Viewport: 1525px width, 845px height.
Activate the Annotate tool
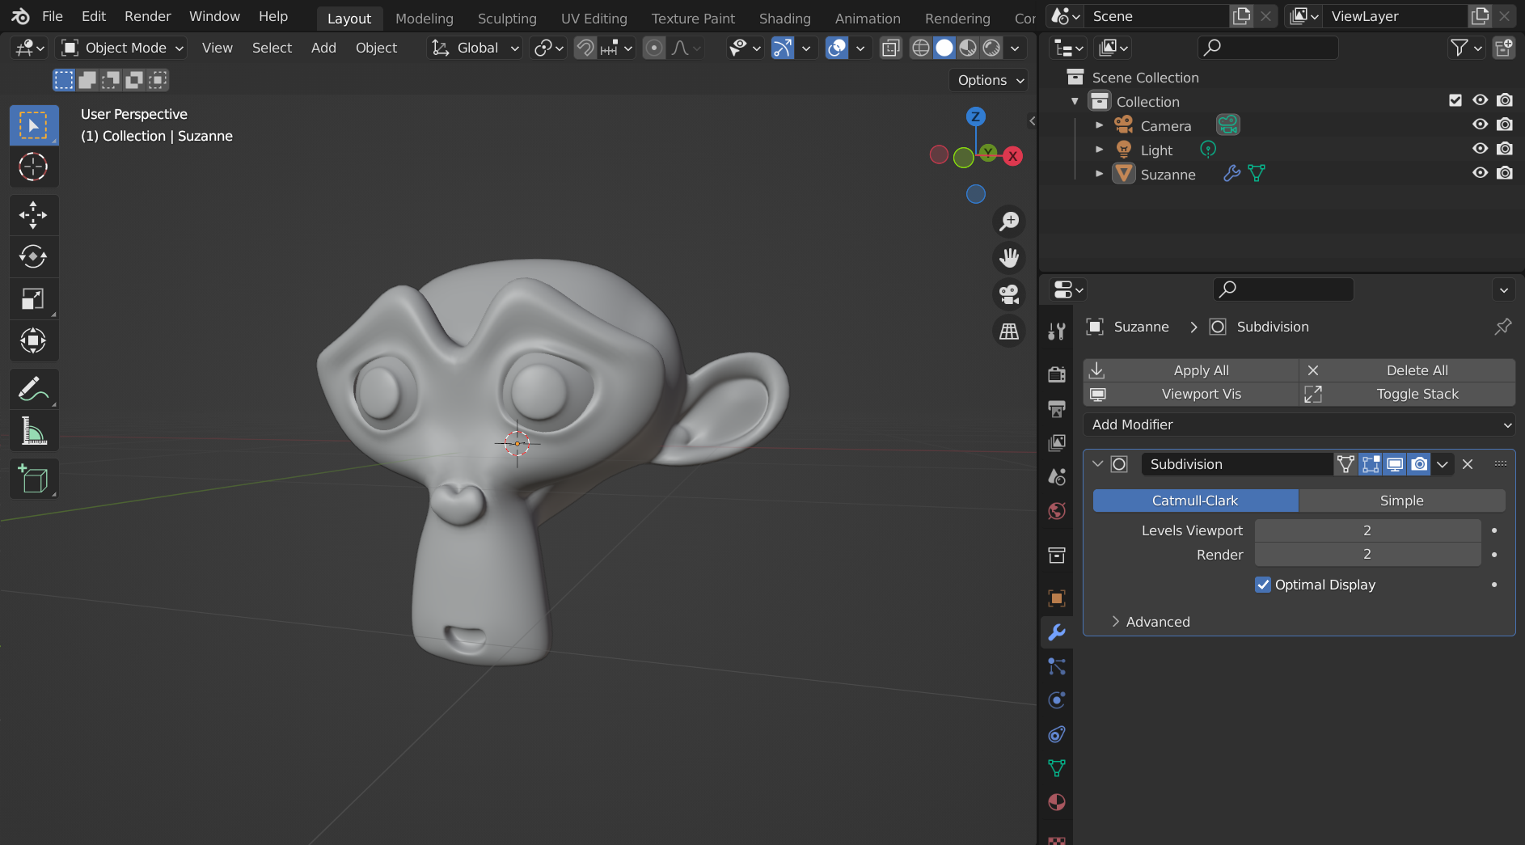[33, 390]
